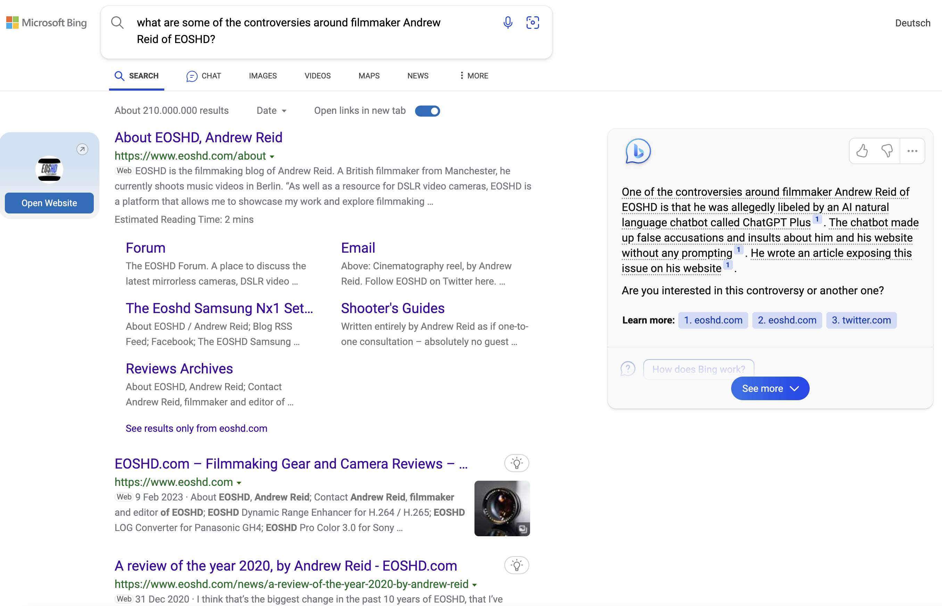
Task: Switch to the MAPS tab
Action: 369,76
